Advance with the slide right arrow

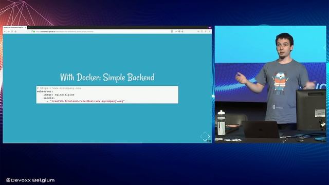(x=209, y=136)
